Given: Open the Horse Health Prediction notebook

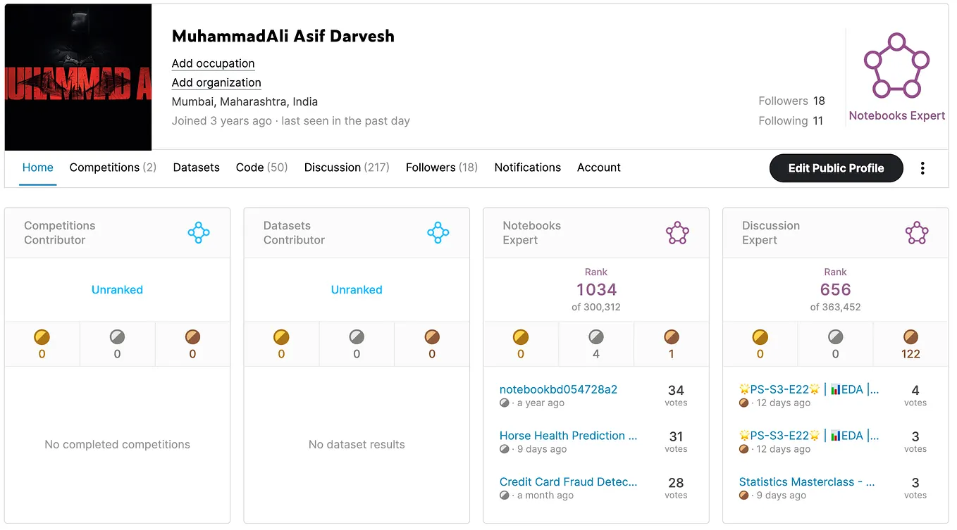Looking at the screenshot, I should pyautogui.click(x=568, y=436).
